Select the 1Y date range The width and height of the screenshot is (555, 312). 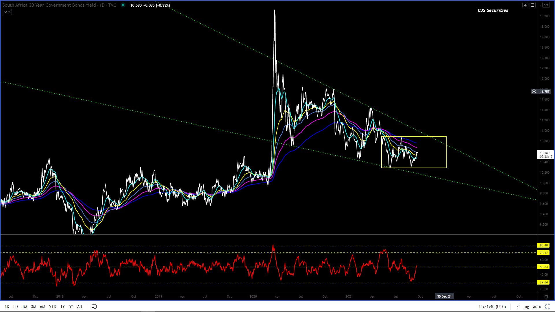point(62,307)
